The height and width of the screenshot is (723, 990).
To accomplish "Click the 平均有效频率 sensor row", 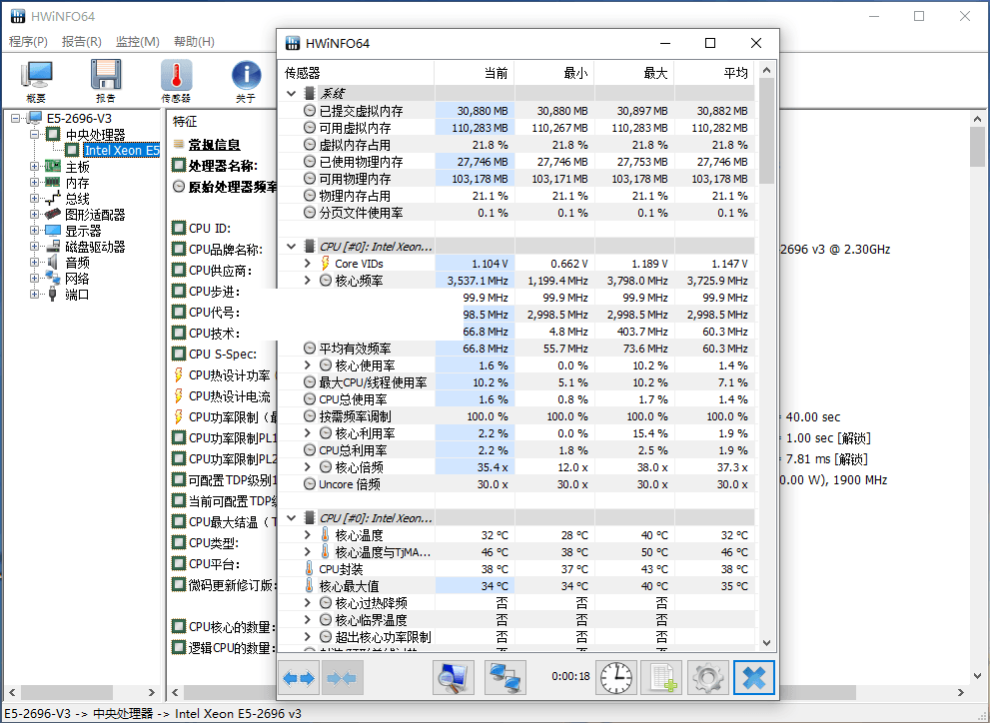I will pyautogui.click(x=516, y=349).
